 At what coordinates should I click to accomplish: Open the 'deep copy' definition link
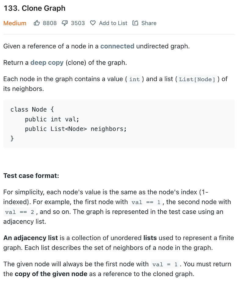[47, 63]
